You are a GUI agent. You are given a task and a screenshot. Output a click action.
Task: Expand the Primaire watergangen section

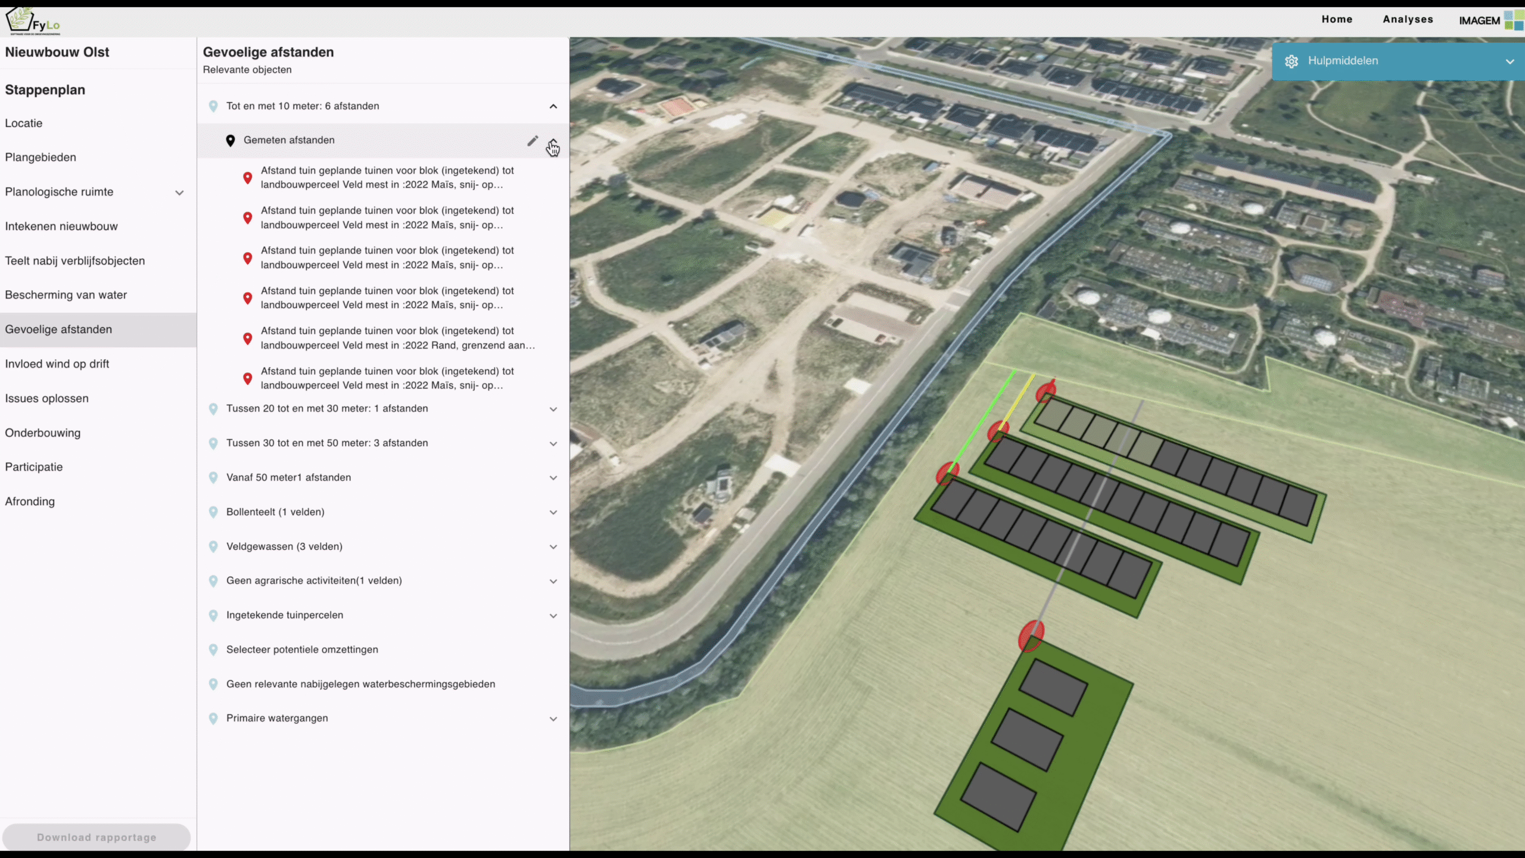[553, 719]
